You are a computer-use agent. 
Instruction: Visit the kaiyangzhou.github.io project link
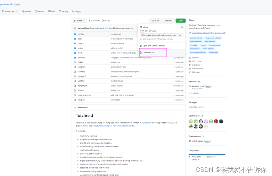(208, 33)
